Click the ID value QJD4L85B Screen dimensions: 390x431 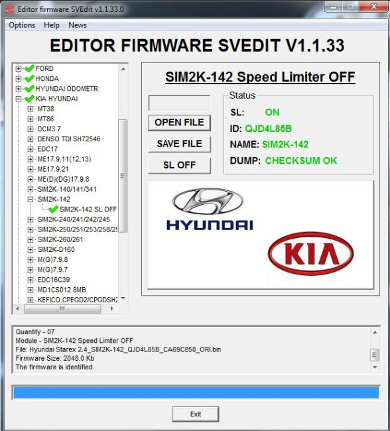click(x=269, y=129)
